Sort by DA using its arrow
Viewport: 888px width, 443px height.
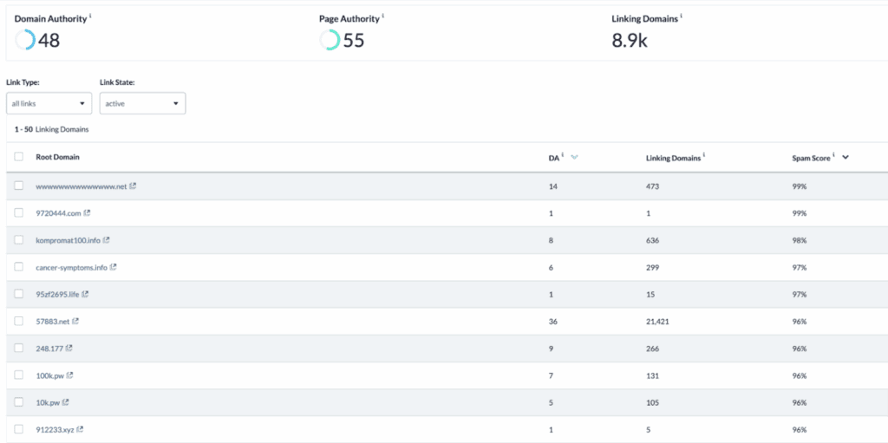tap(575, 158)
